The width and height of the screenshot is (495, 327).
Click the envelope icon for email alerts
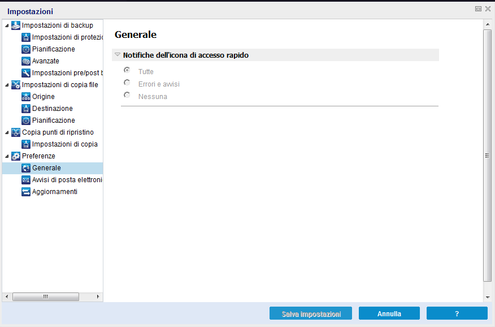coord(26,180)
